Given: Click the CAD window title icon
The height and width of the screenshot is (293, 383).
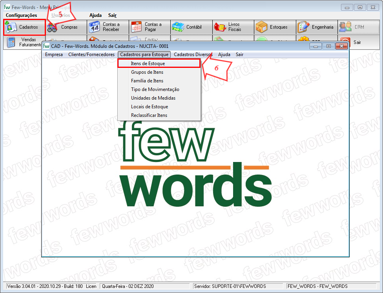Looking at the screenshot, I should click(x=46, y=46).
